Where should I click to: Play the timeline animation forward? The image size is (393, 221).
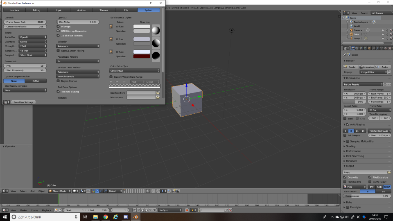147,210
